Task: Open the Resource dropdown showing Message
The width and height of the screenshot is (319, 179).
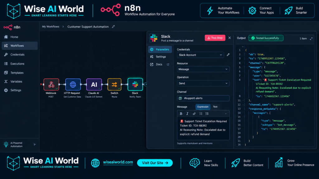Action: click(203, 69)
